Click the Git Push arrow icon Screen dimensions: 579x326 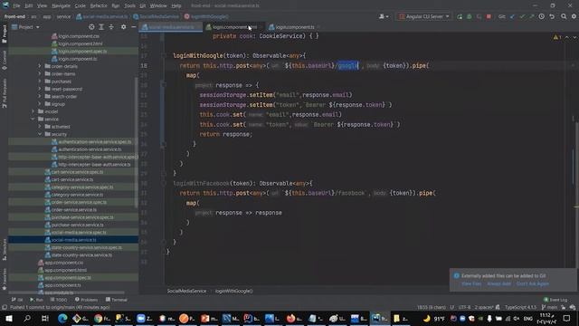(531, 16)
